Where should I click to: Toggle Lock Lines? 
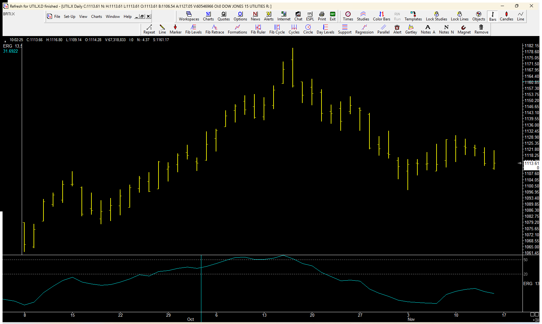pyautogui.click(x=459, y=16)
